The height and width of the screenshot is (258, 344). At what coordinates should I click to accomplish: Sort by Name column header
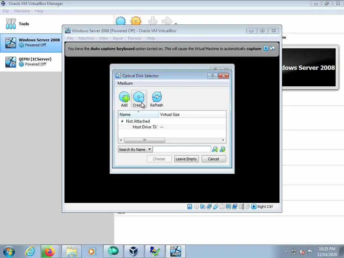(x=138, y=114)
